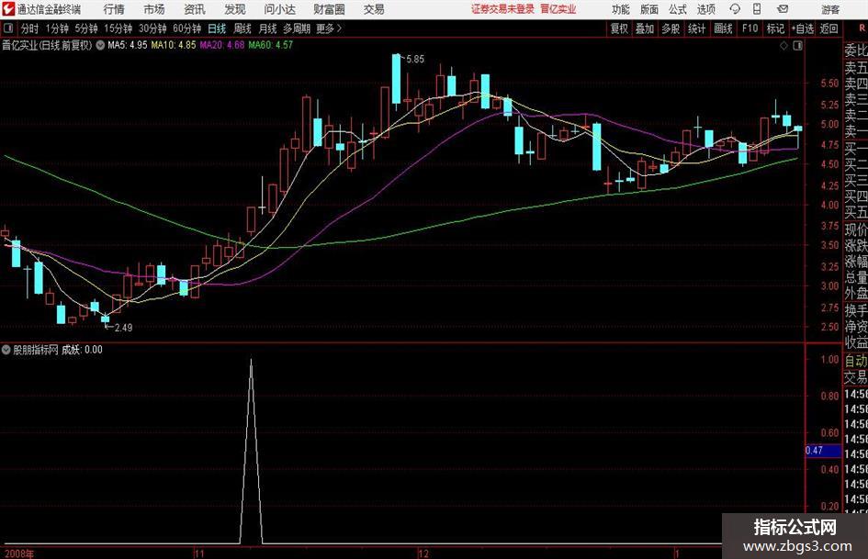Click the 2008年 timeline label
The height and width of the screenshot is (559, 868).
point(18,553)
